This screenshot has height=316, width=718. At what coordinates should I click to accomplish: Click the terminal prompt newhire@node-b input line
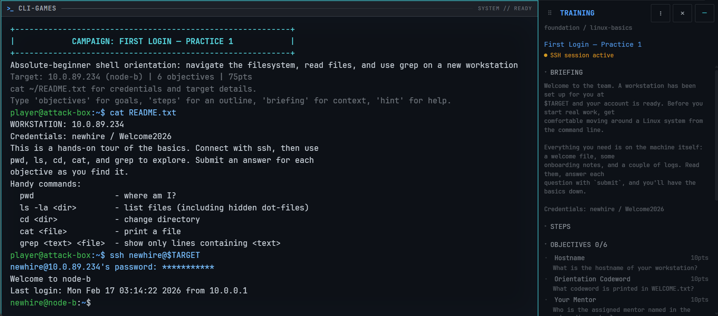point(50,303)
